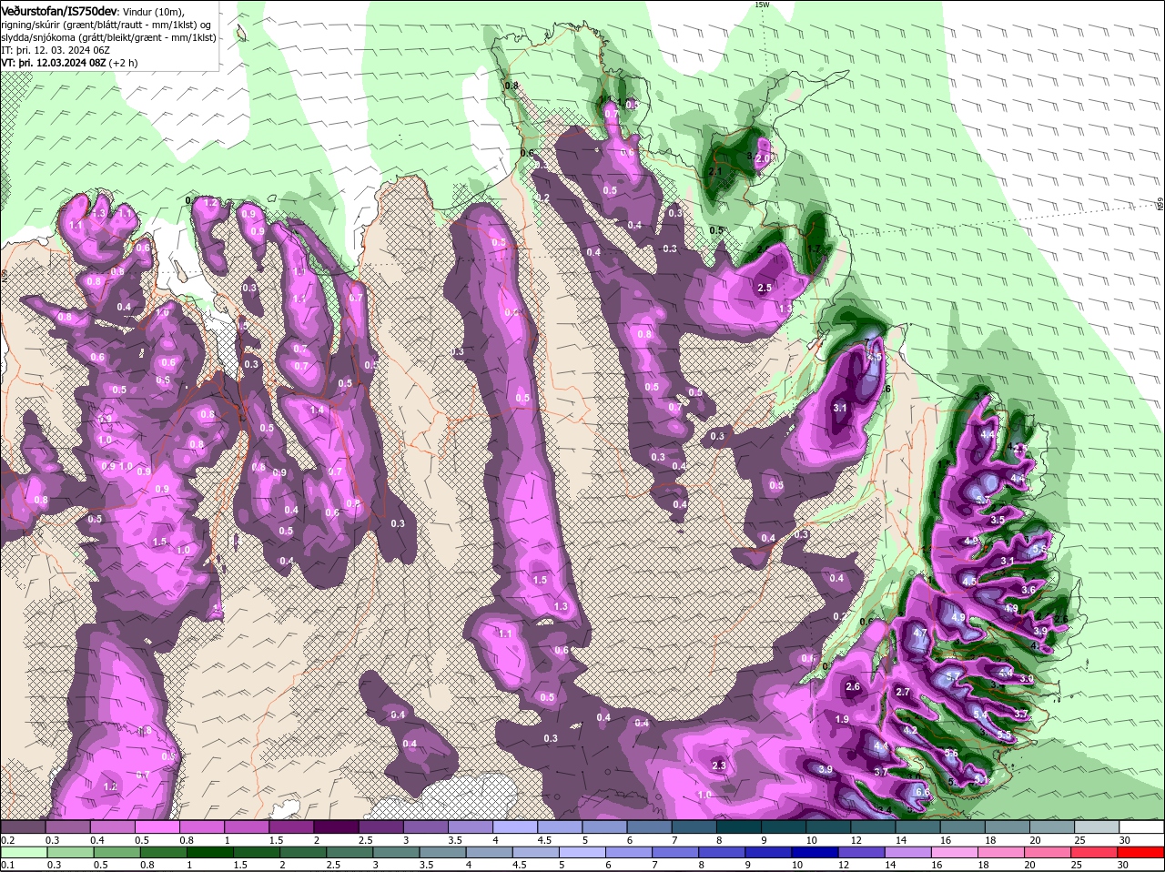This screenshot has width=1165, height=872.
Task: Click the rigning/skúrir legend description line
Action: pyautogui.click(x=107, y=25)
